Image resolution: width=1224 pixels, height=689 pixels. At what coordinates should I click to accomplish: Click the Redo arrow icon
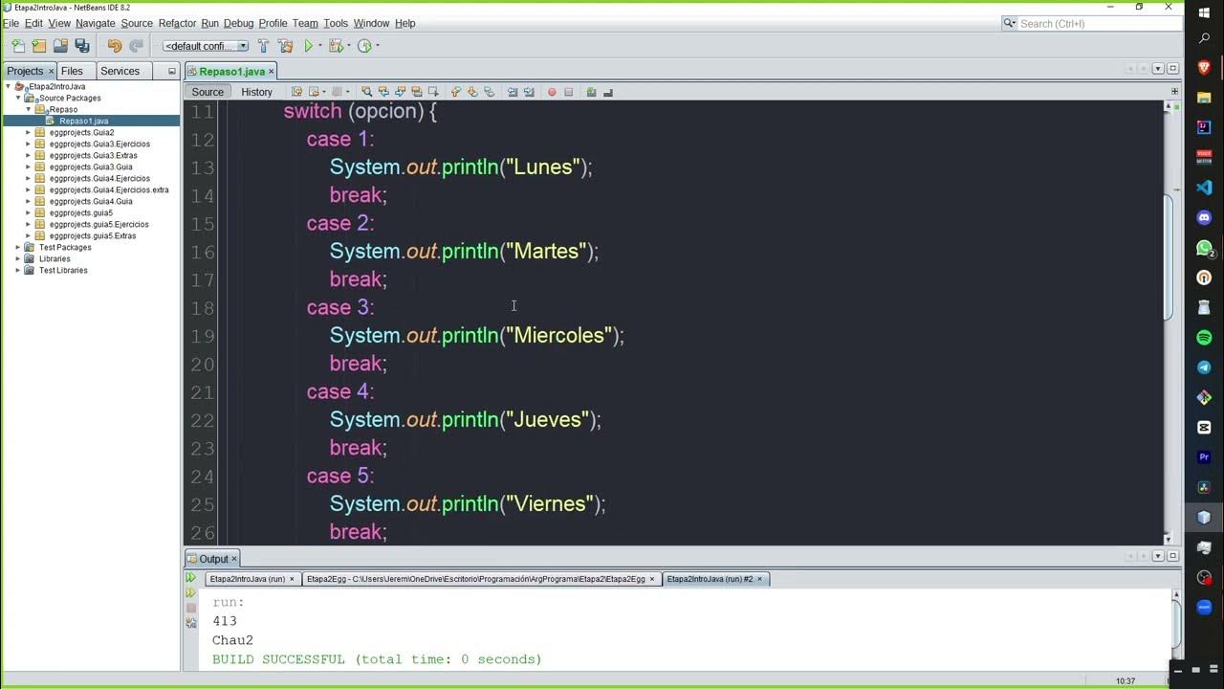136,46
